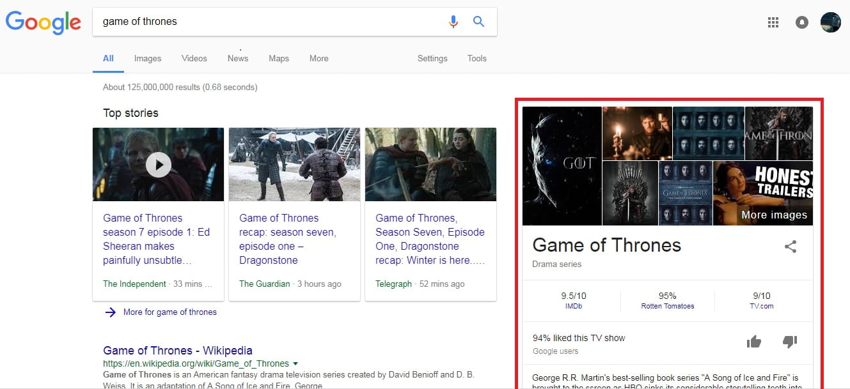The image size is (850, 389).
Task: Click the Google logo
Action: [43, 22]
